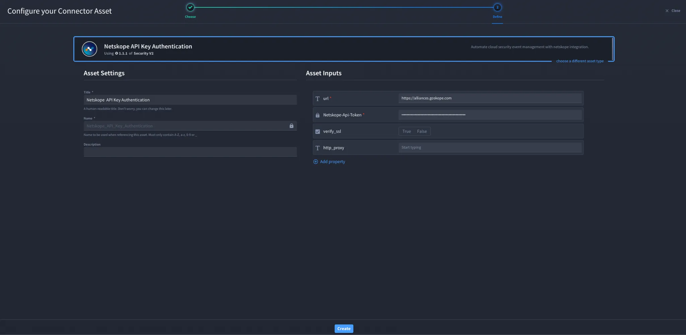Screen dimensions: 686x335
Task: Toggle the verify_ssl checkbox icon
Action: (x=318, y=131)
